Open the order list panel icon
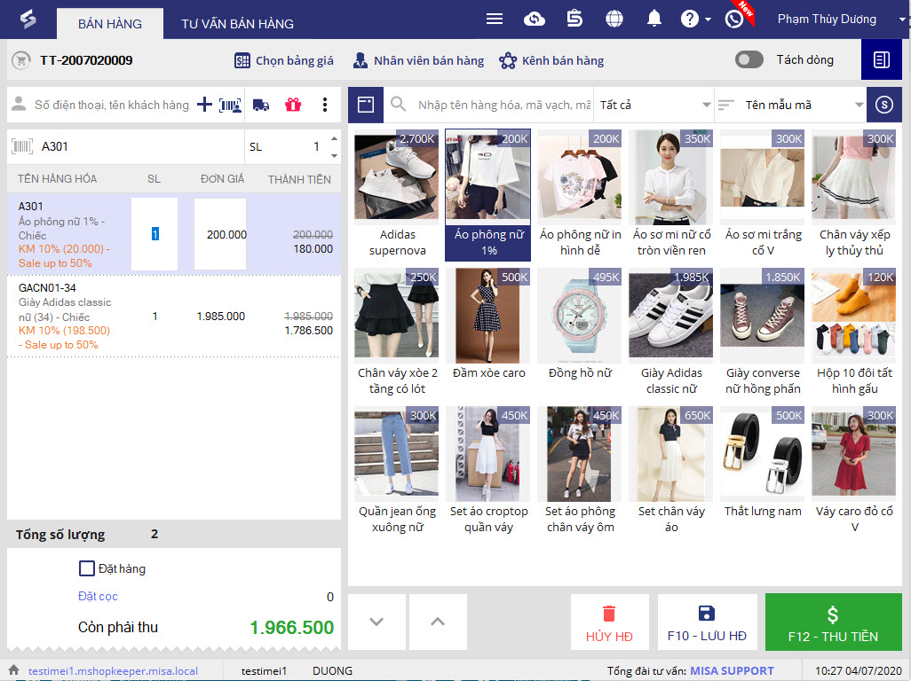Image resolution: width=911 pixels, height=681 pixels. [882, 59]
